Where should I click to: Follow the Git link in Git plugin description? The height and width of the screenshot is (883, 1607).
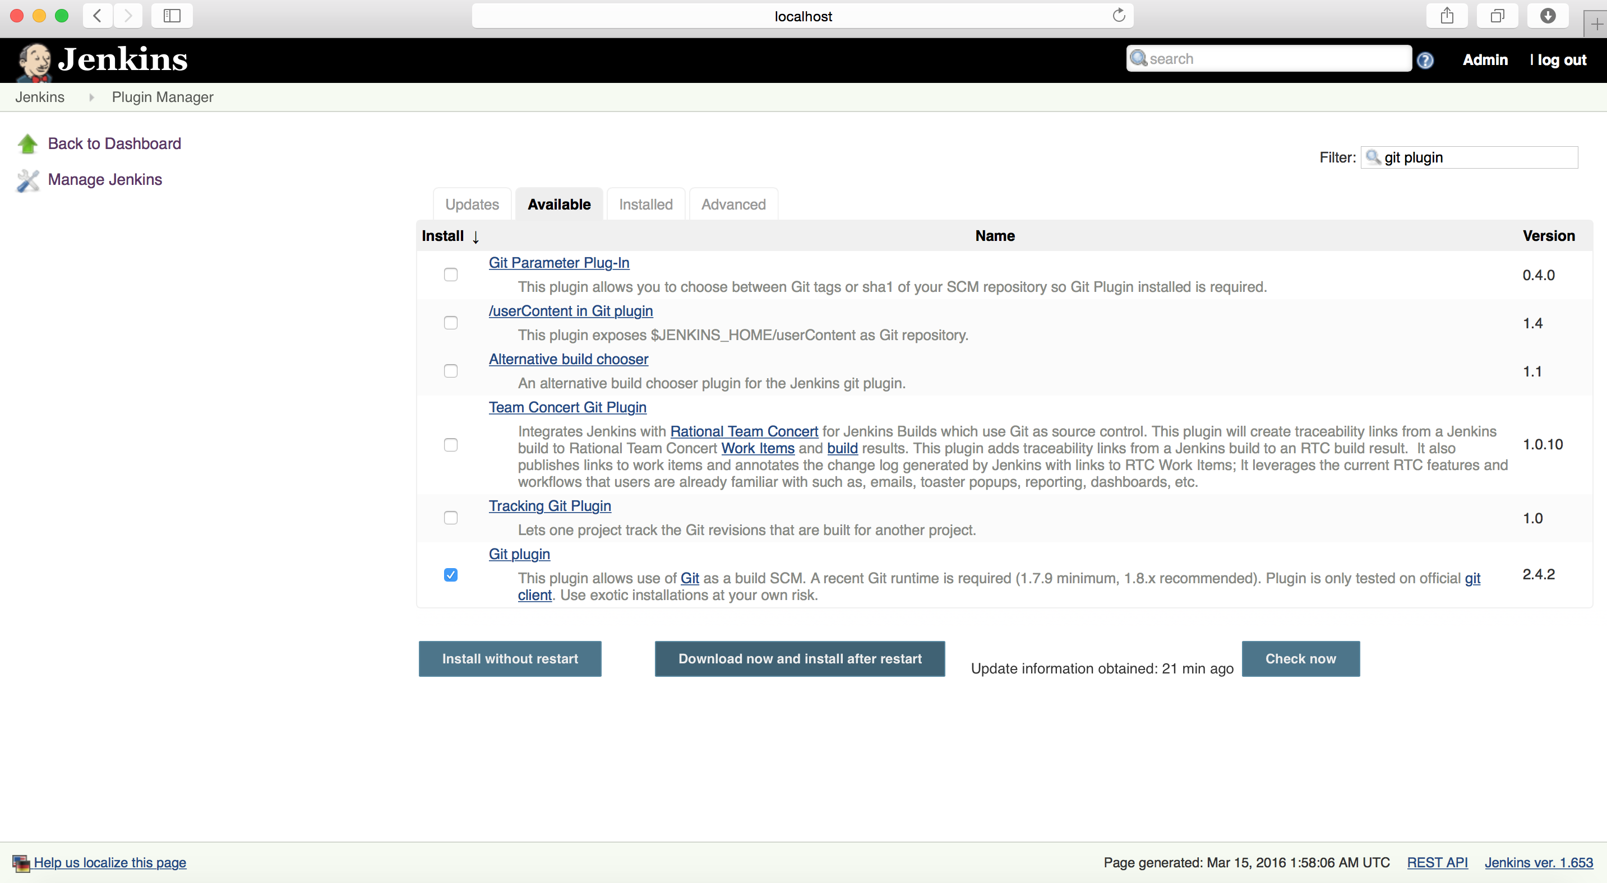689,578
